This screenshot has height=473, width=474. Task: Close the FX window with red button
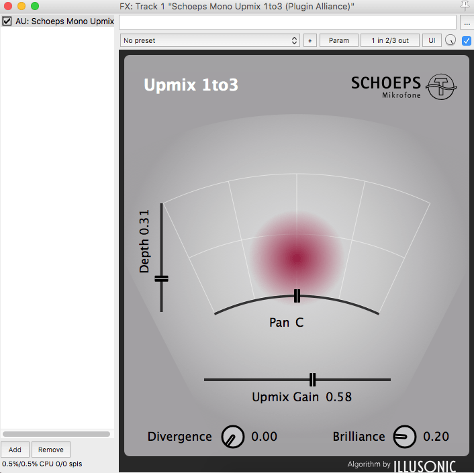[x=8, y=6]
